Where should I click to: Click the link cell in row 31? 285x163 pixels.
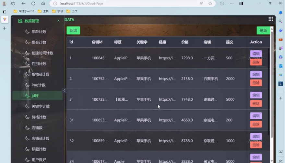(167, 120)
